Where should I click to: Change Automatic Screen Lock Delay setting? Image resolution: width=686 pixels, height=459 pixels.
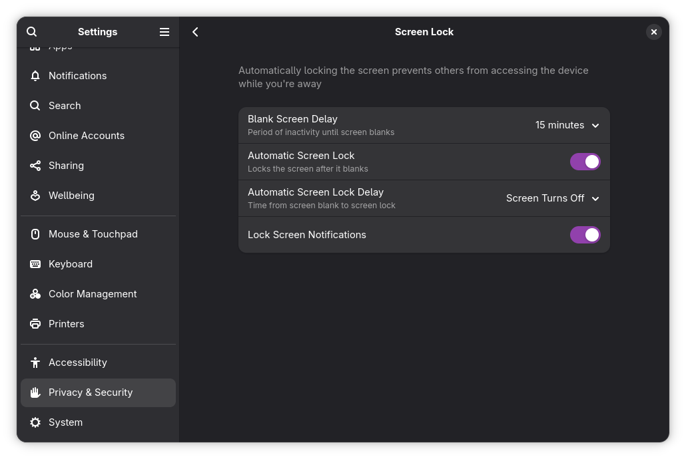point(551,198)
